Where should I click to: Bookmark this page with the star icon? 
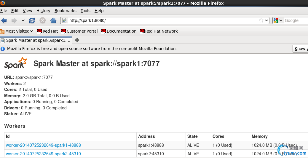[x=261, y=20]
